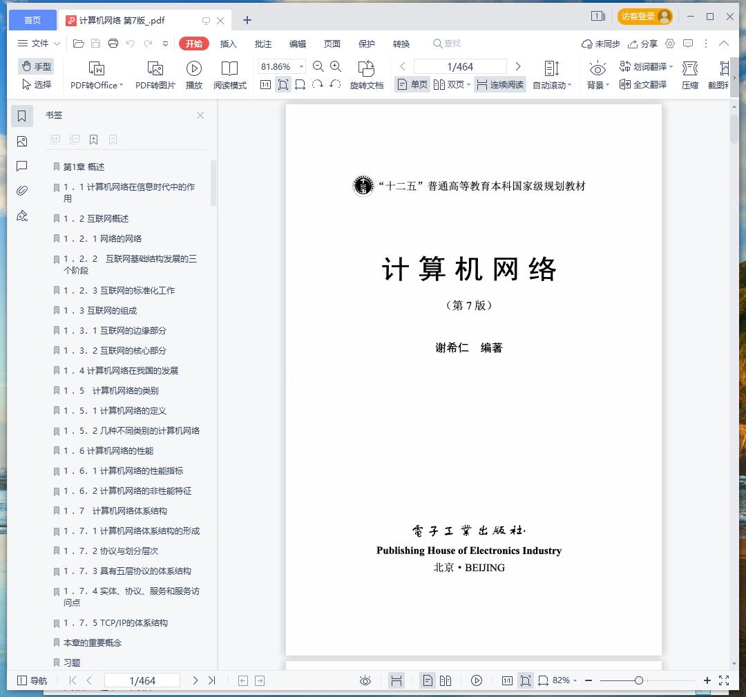Open the attachments paperclip panel in the sidebar
Screen dimensions: 746x697
[x=22, y=191]
